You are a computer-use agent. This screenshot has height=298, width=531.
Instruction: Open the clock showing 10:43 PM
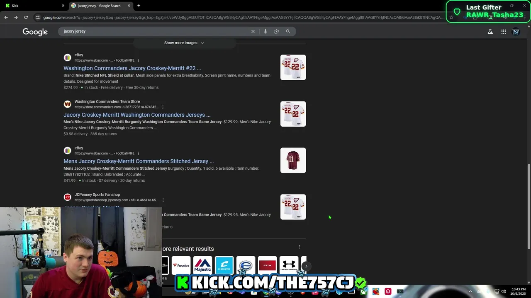[x=519, y=291]
